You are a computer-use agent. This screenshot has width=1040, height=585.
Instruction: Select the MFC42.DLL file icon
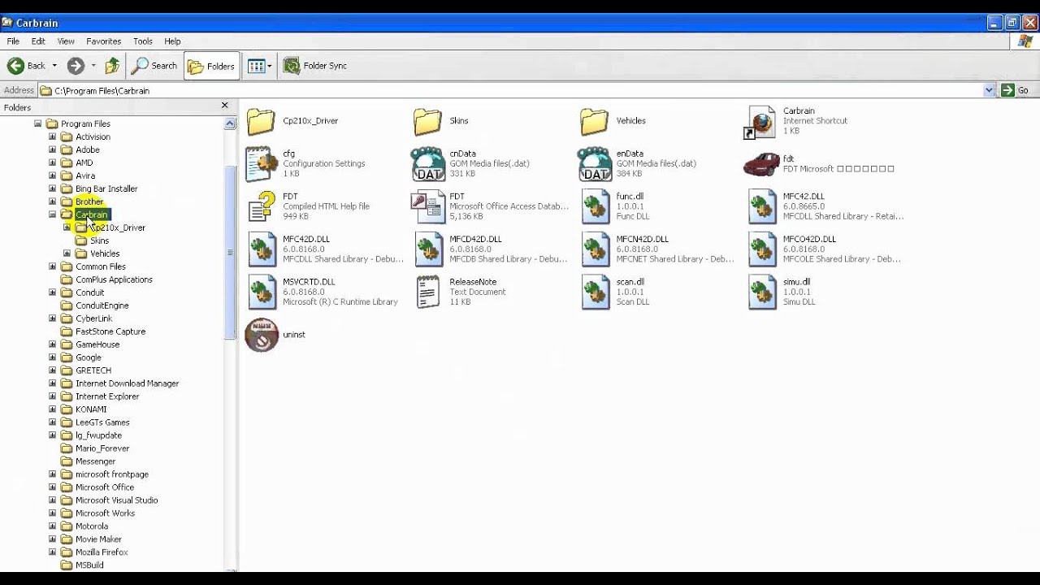click(x=762, y=206)
